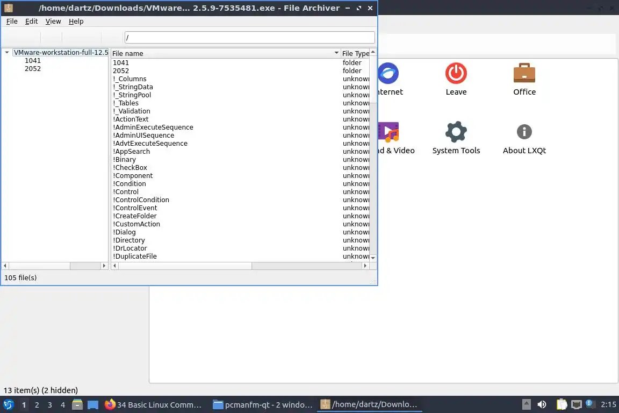
Task: Open the volume speaker tray icon
Action: (x=542, y=405)
